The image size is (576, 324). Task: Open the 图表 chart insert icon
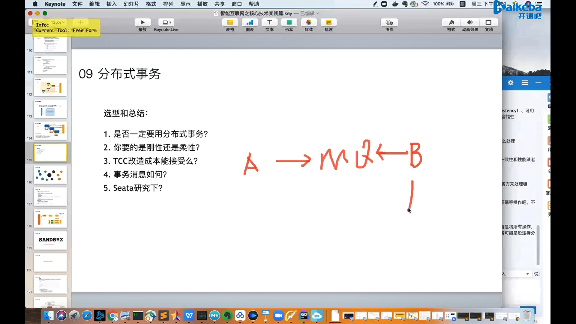[x=250, y=22]
